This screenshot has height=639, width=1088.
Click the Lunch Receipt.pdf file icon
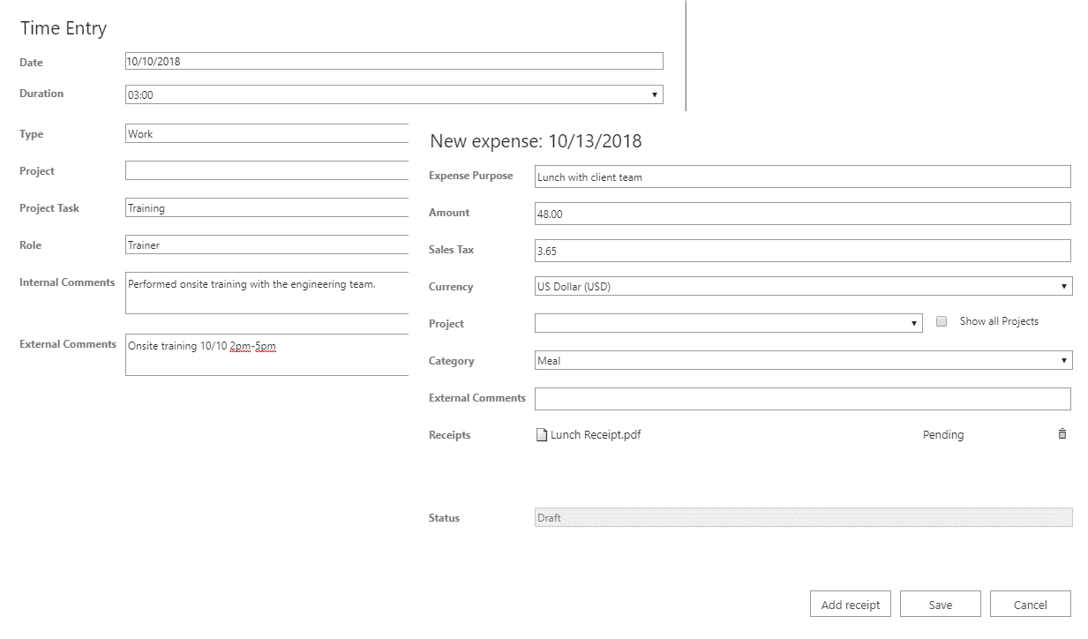point(542,434)
